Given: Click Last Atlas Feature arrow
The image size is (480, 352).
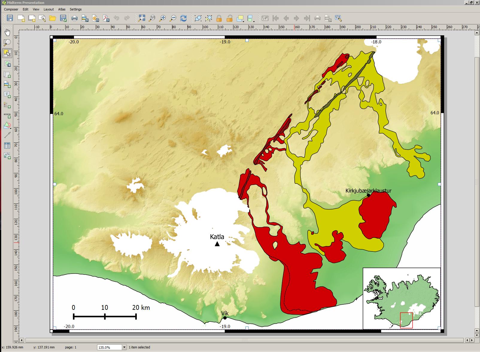Looking at the screenshot, I should pos(307,18).
